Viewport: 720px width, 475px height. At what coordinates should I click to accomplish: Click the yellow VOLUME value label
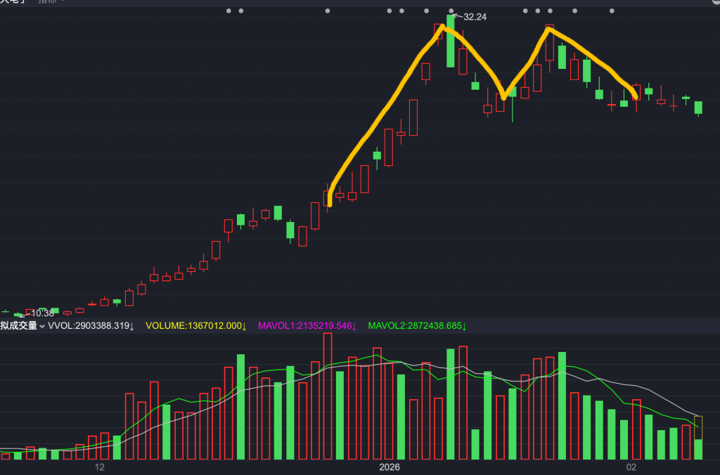tap(195, 326)
